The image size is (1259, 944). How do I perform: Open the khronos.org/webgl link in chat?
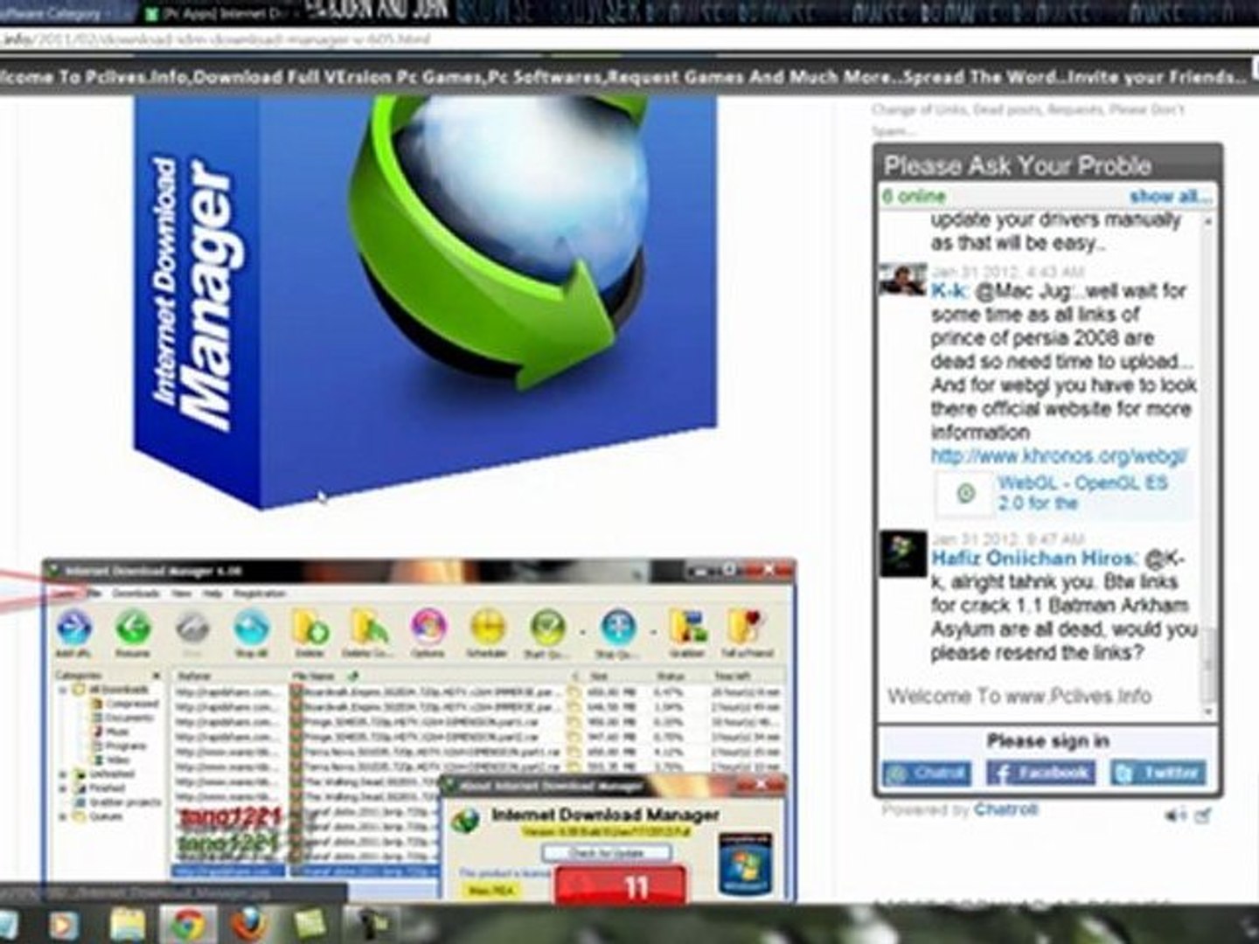pos(1059,455)
